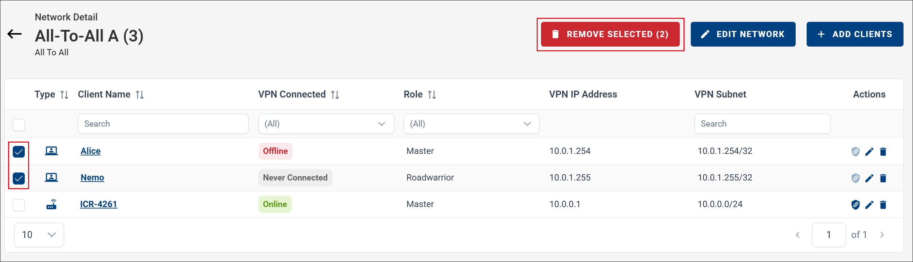Delete ICR-4261 using the trash icon
The width and height of the screenshot is (913, 262).
coord(883,205)
